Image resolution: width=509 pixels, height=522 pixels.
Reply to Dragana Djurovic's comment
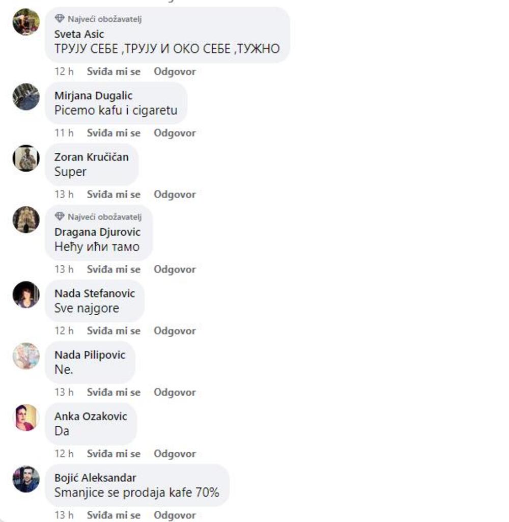click(175, 269)
